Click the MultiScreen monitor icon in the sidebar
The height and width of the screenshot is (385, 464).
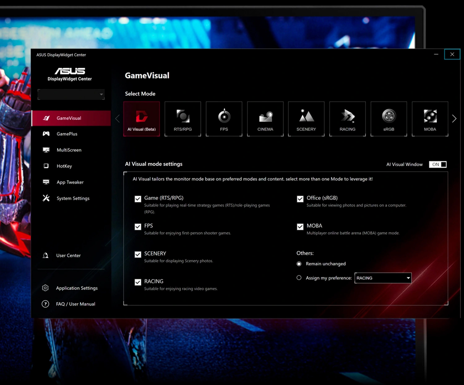46,150
